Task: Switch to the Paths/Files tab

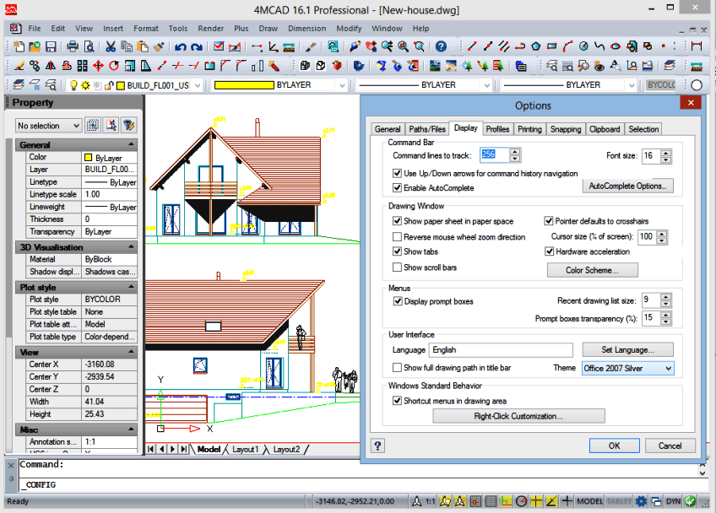Action: [427, 129]
